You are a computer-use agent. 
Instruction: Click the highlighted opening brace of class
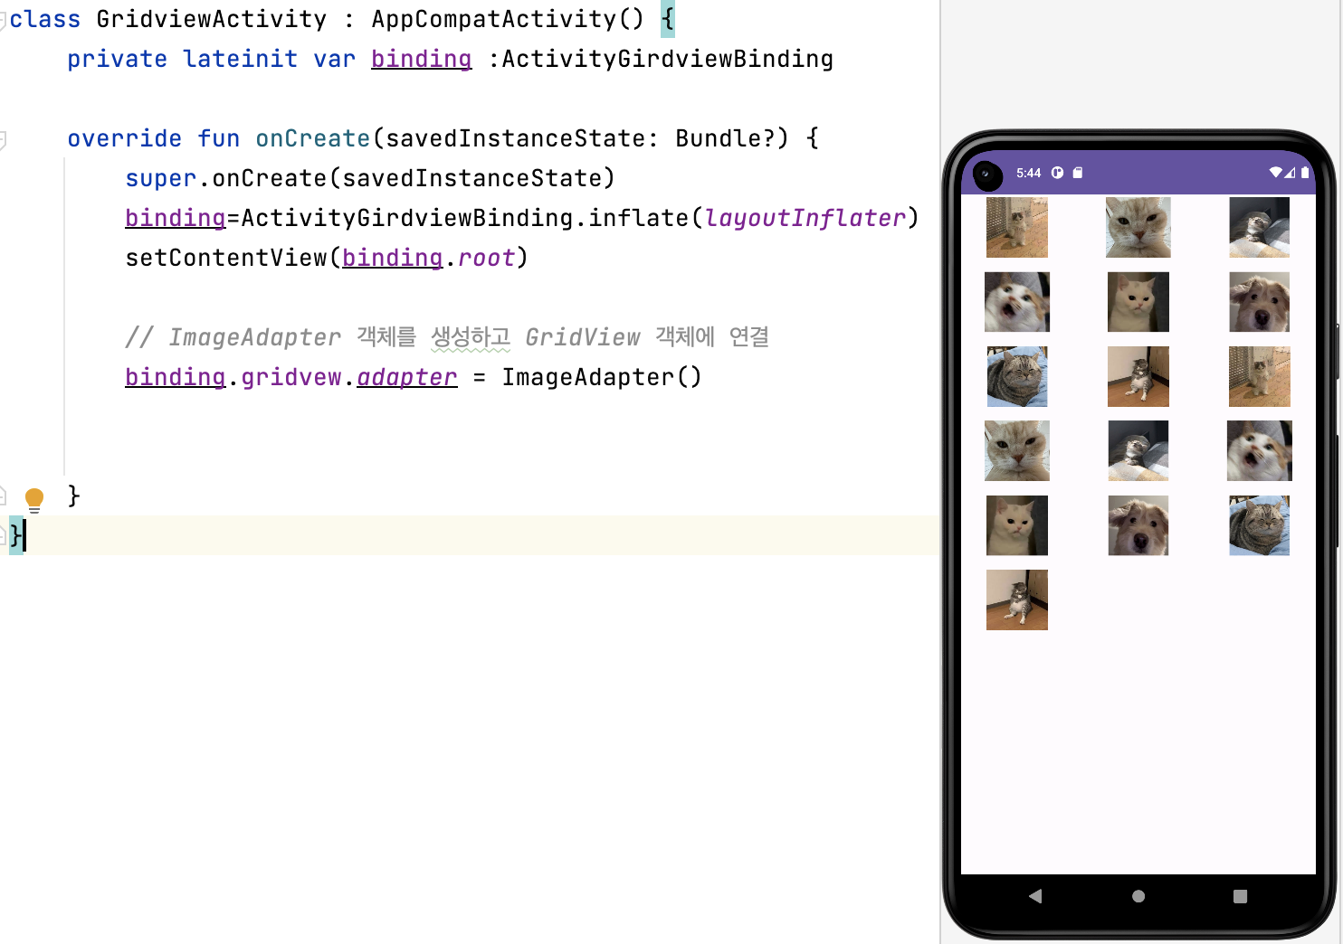pyautogui.click(x=668, y=19)
